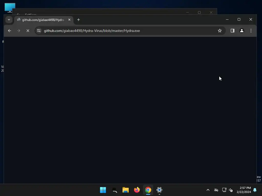Open File Explorer from taskbar
The image size is (262, 196).
125,190
